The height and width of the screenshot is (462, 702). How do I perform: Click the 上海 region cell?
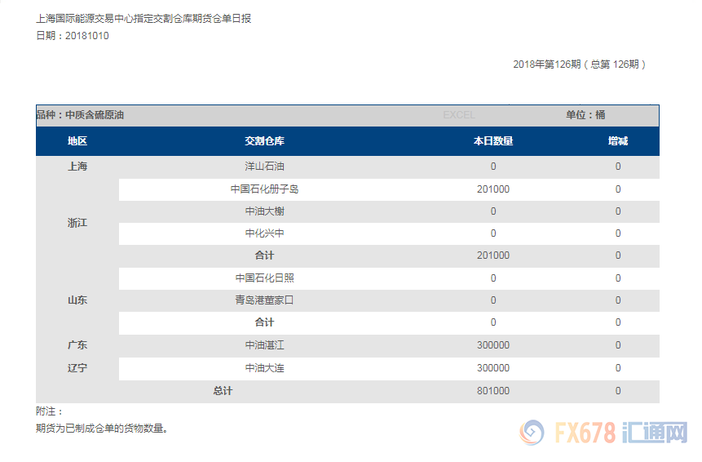pos(77,167)
